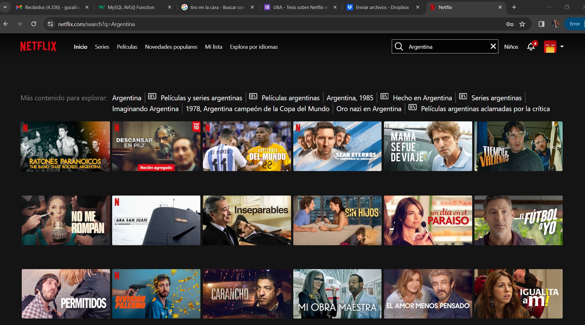Open Un día en el Paraíso card
This screenshot has height=325, width=585.
[428, 220]
